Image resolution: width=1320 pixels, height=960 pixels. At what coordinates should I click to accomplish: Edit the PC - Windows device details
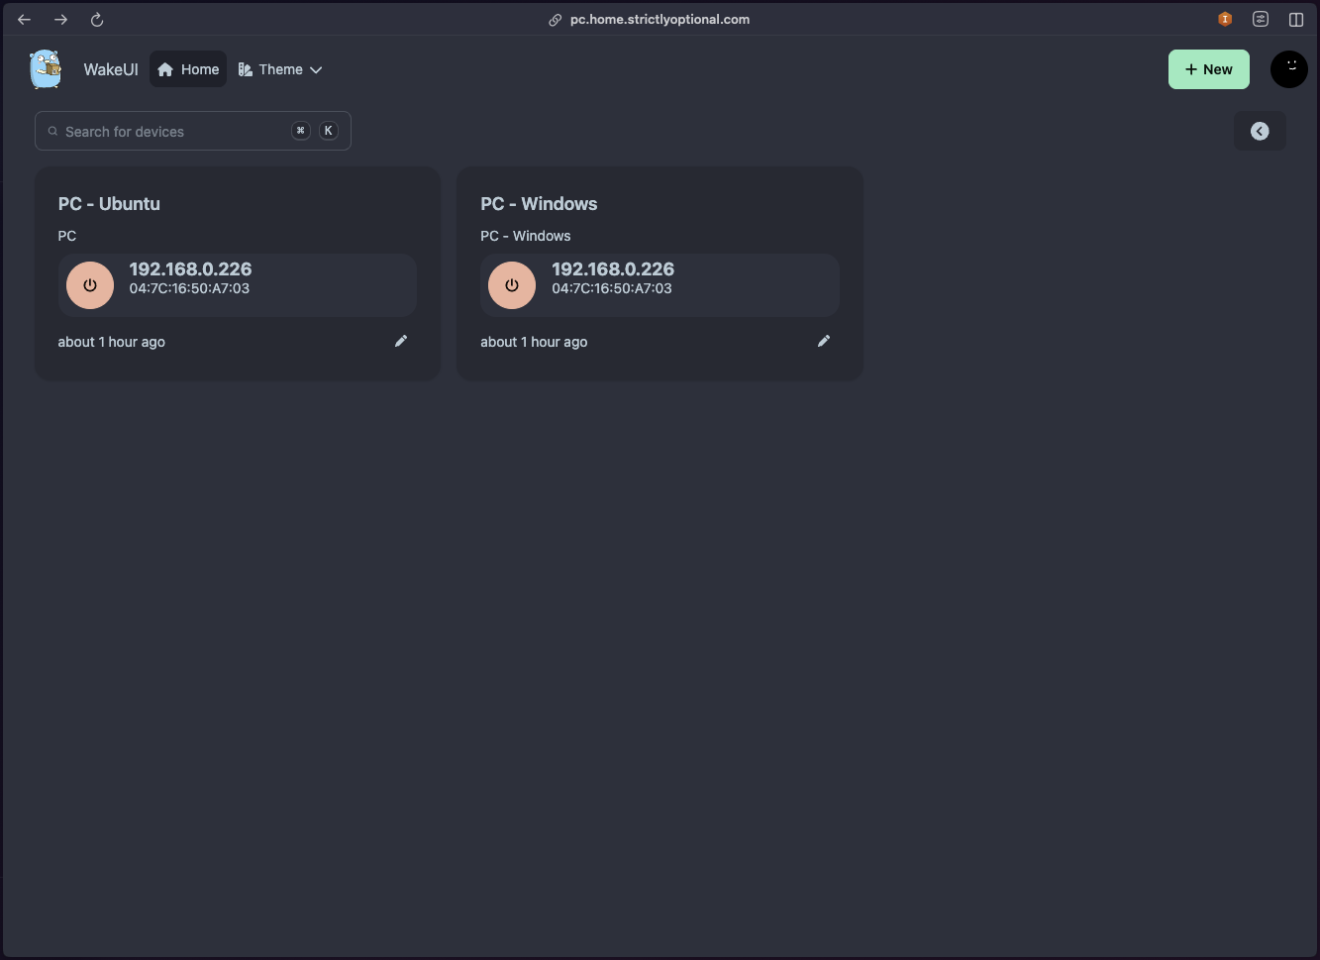pyautogui.click(x=824, y=341)
